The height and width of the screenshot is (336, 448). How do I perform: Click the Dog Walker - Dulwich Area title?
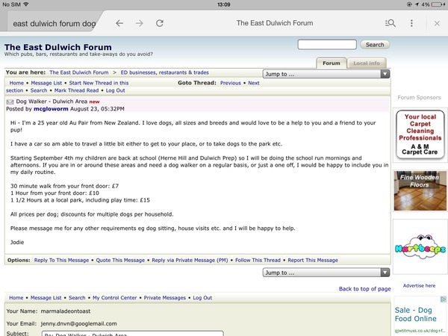coord(52,102)
